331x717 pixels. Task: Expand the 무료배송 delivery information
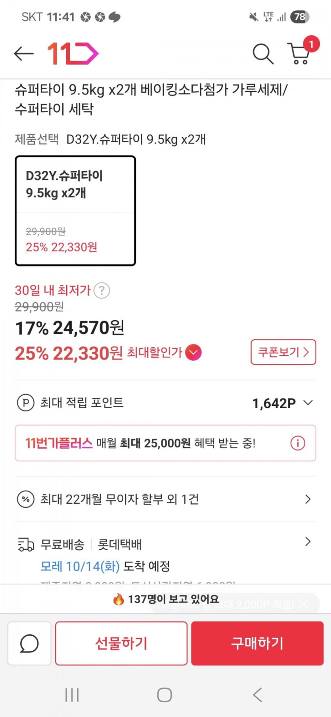coord(308,542)
